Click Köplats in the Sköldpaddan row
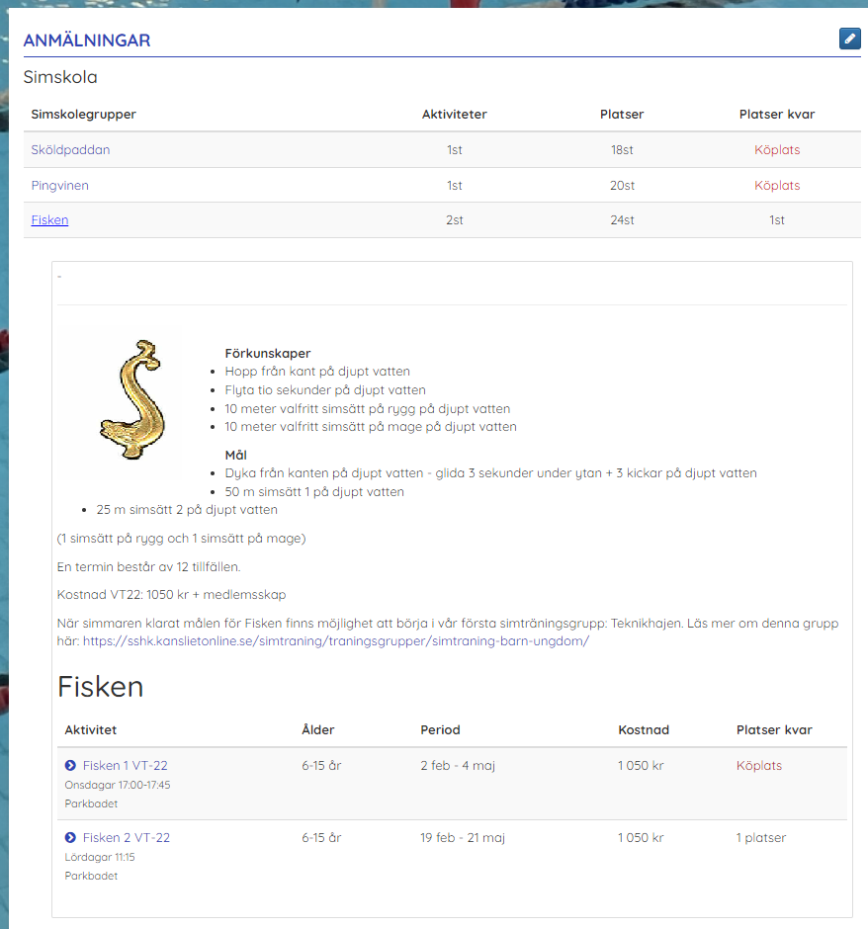Image resolution: width=868 pixels, height=929 pixels. click(777, 150)
